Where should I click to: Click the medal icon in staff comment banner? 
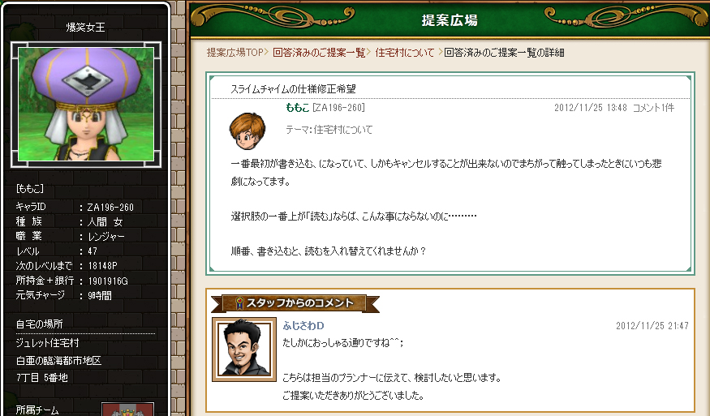[239, 302]
